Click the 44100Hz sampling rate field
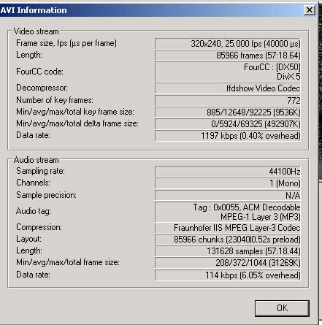 pos(228,172)
